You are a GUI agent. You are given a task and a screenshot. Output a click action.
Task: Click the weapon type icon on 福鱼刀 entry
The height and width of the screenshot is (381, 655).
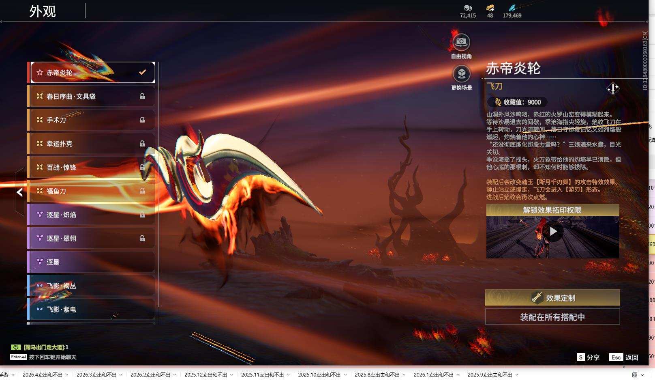tap(39, 191)
